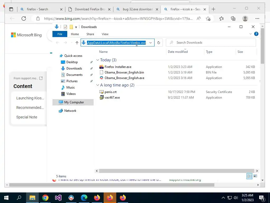Open Documents in the navigation pane
The width and height of the screenshot is (270, 203).
click(74, 75)
